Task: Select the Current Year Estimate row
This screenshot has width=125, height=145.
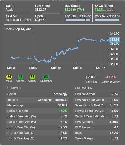Action: pyautogui.click(x=97, y=116)
